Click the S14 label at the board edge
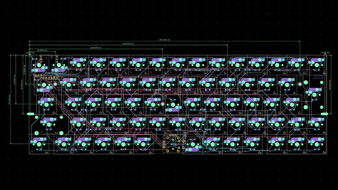338x190 pixels. tap(324, 73)
